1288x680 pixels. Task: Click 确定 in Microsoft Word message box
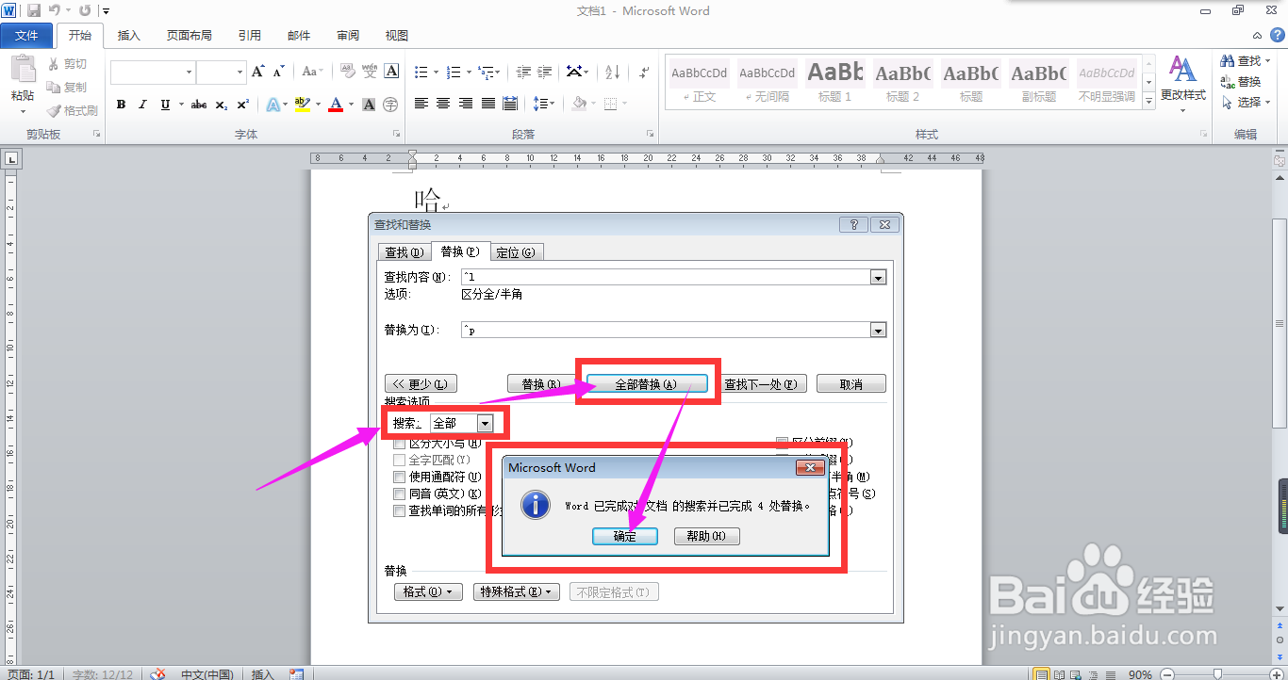pos(624,536)
